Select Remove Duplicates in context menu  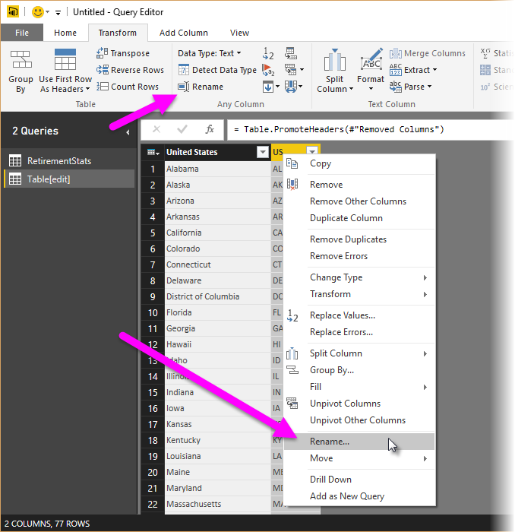[348, 239]
